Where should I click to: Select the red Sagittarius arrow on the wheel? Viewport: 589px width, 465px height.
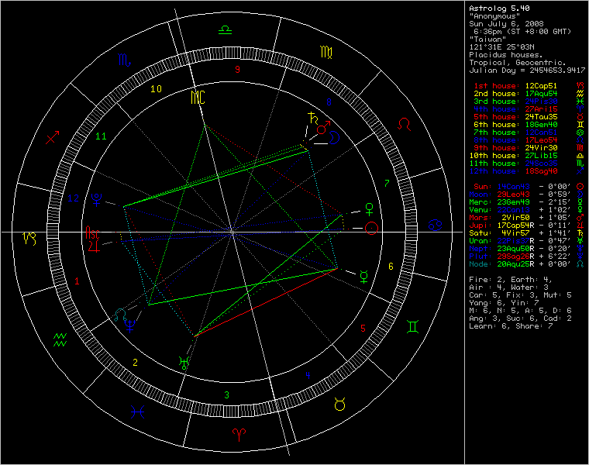click(x=53, y=138)
